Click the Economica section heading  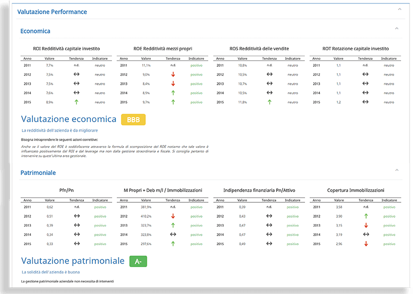(35, 31)
